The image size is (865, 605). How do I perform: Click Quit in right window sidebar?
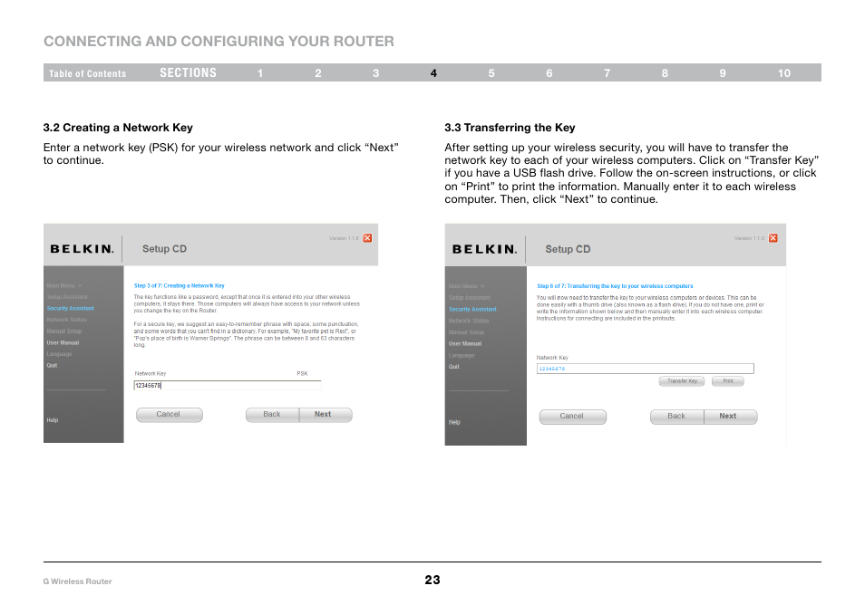pyautogui.click(x=454, y=367)
